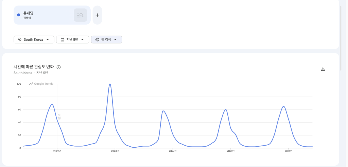348x167 pixels.
Task: Click the location pin icon in the South Korea filter
Action: click(x=20, y=40)
